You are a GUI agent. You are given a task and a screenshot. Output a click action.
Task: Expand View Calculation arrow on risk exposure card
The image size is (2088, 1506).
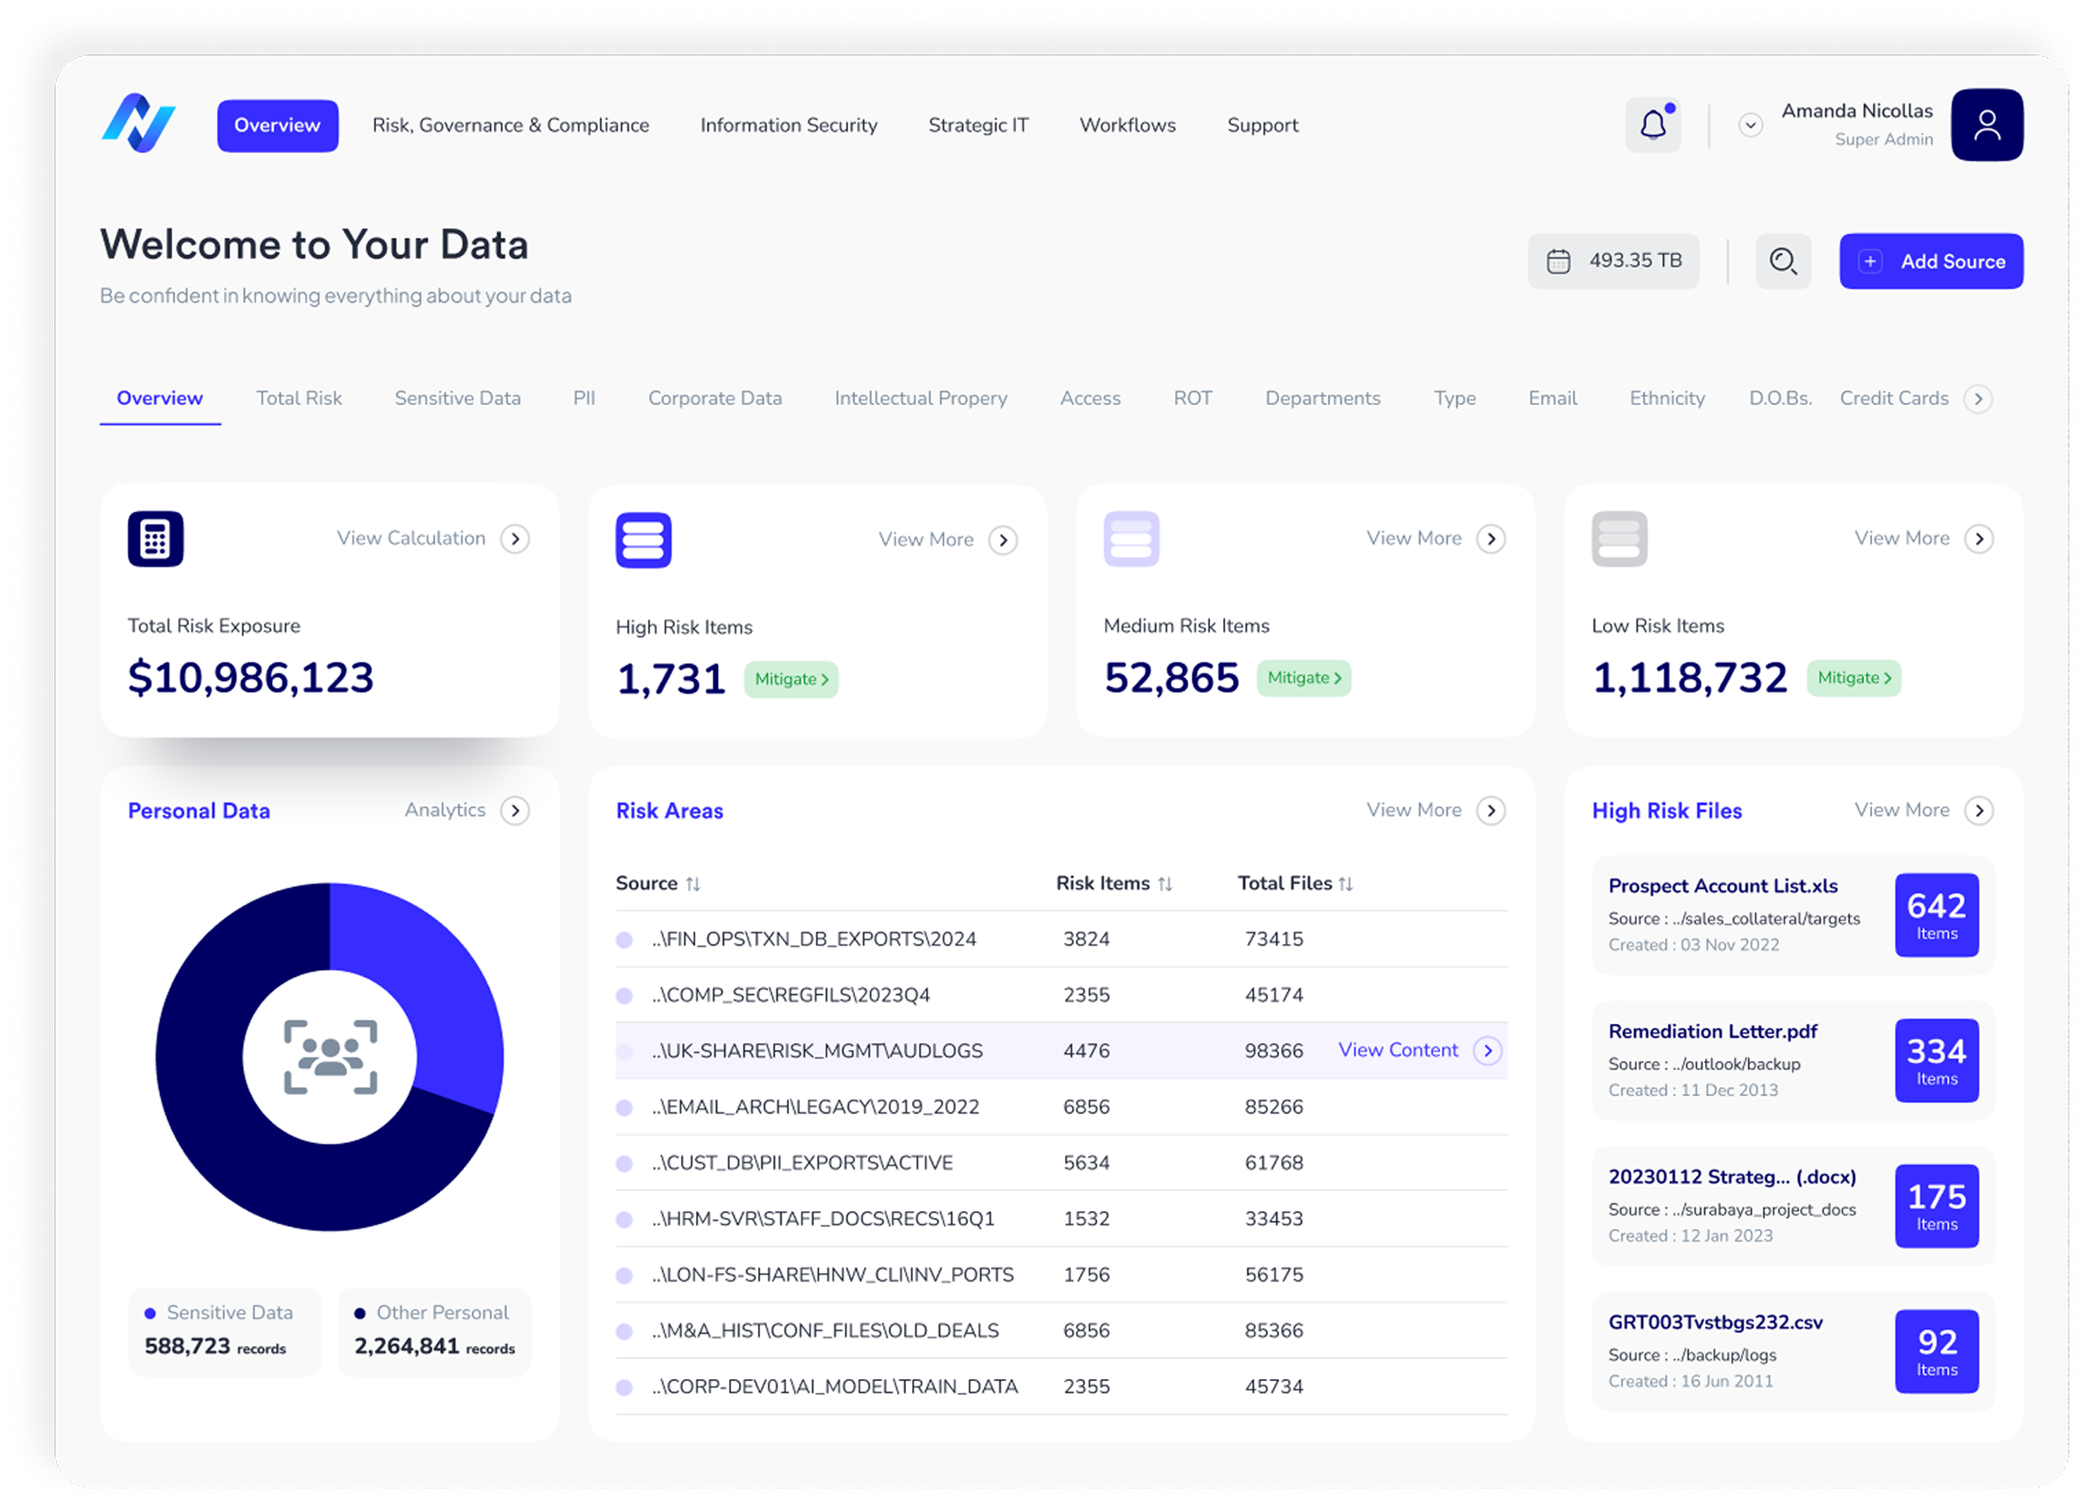point(515,539)
